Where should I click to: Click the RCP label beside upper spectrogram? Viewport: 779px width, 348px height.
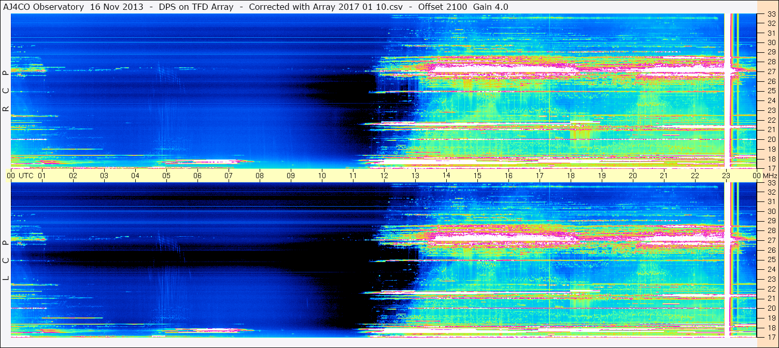point(6,91)
